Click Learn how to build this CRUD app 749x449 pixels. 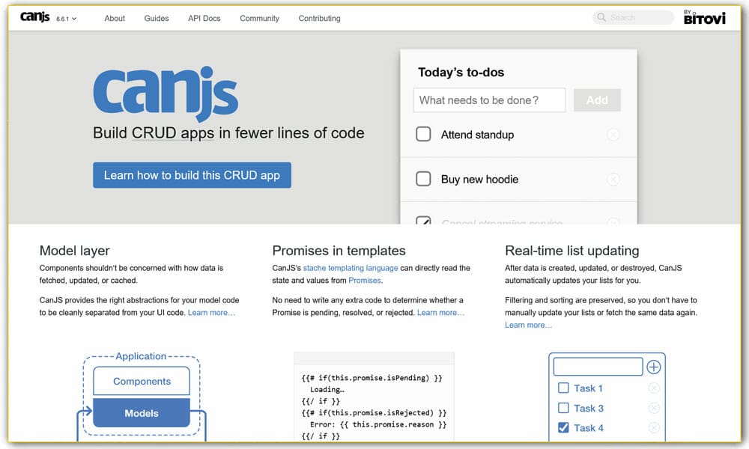pos(192,174)
